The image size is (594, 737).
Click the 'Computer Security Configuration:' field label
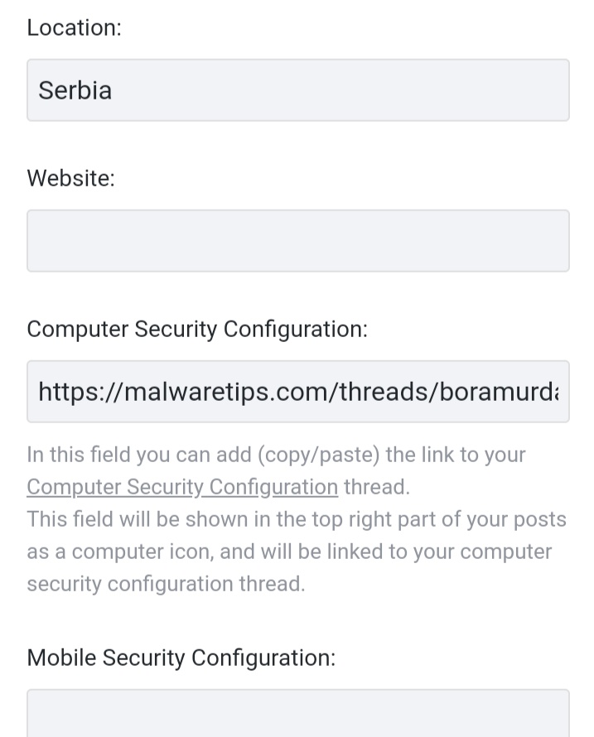(196, 329)
